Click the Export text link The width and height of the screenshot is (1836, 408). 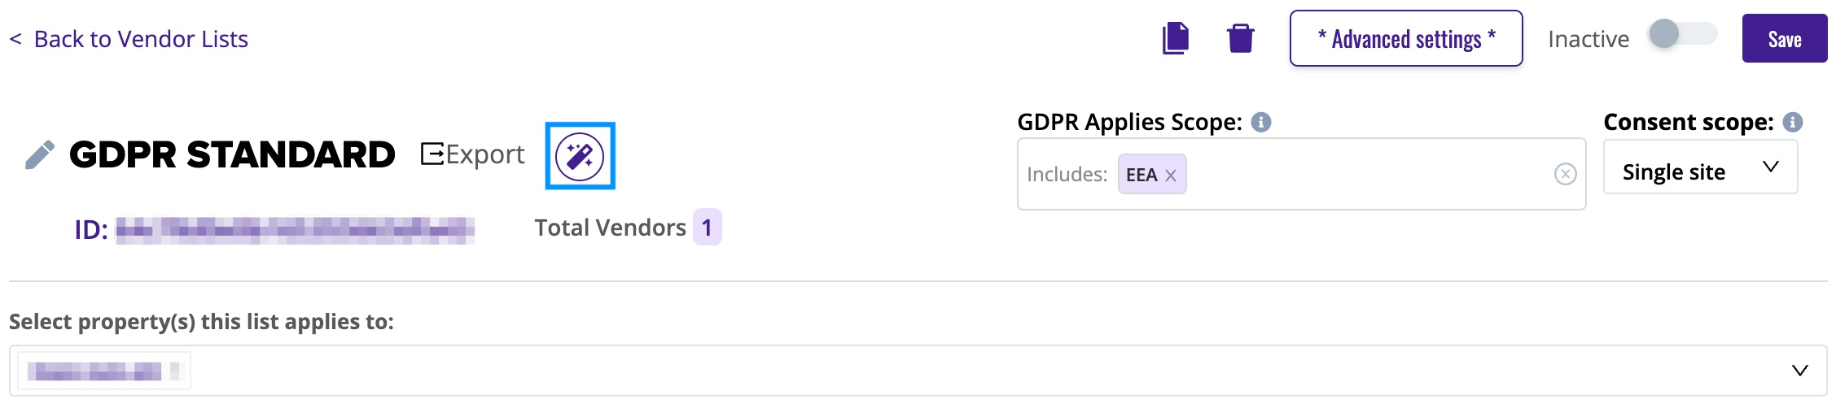coord(485,154)
